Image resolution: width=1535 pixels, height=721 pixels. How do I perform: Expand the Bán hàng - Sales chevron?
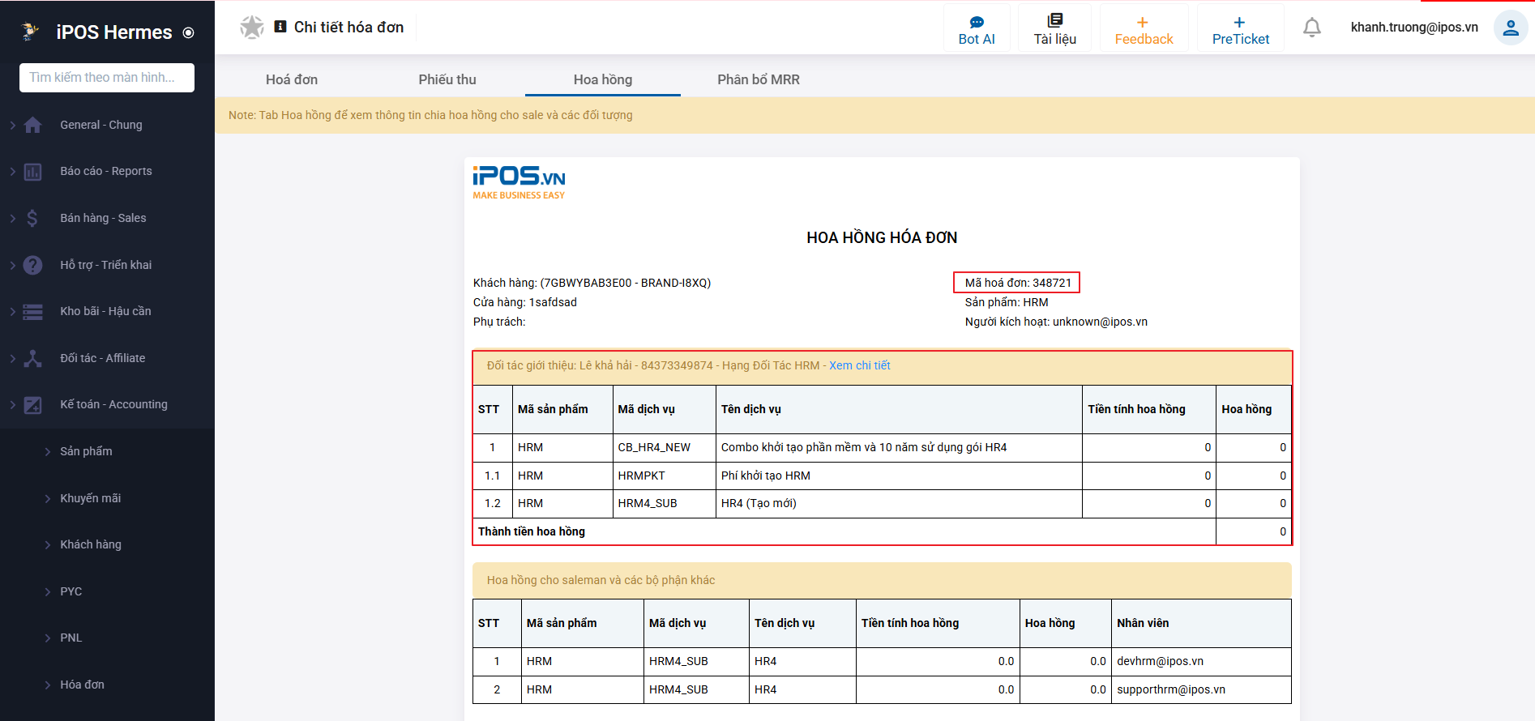pyautogui.click(x=12, y=218)
